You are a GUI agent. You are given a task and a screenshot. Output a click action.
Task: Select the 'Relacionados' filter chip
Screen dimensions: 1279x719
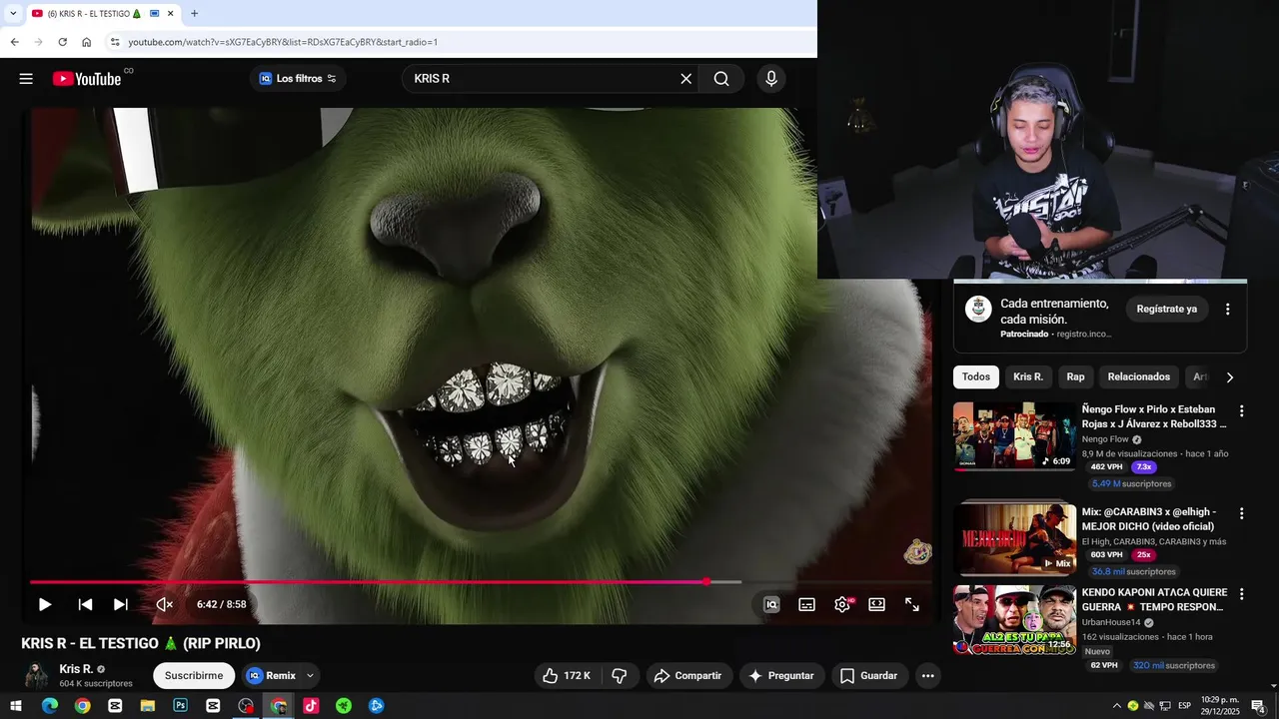coord(1138,377)
